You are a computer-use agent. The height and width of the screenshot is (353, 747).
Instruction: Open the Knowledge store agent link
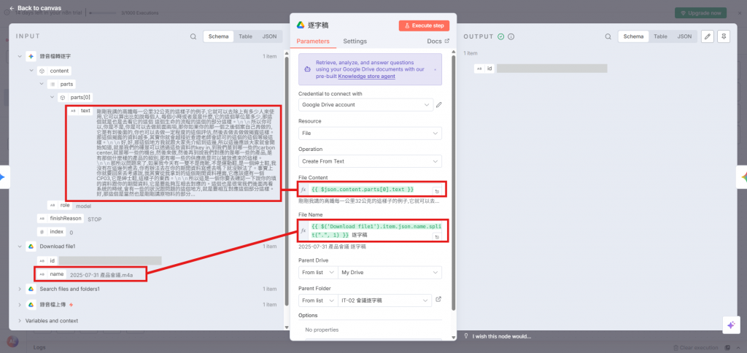(366, 77)
